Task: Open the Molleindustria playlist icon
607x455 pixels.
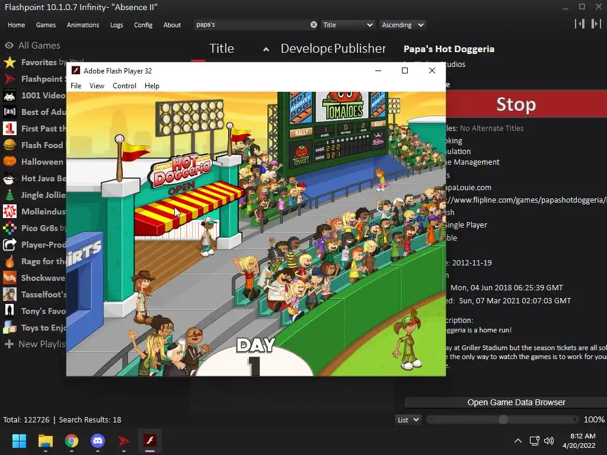Action: (x=9, y=212)
